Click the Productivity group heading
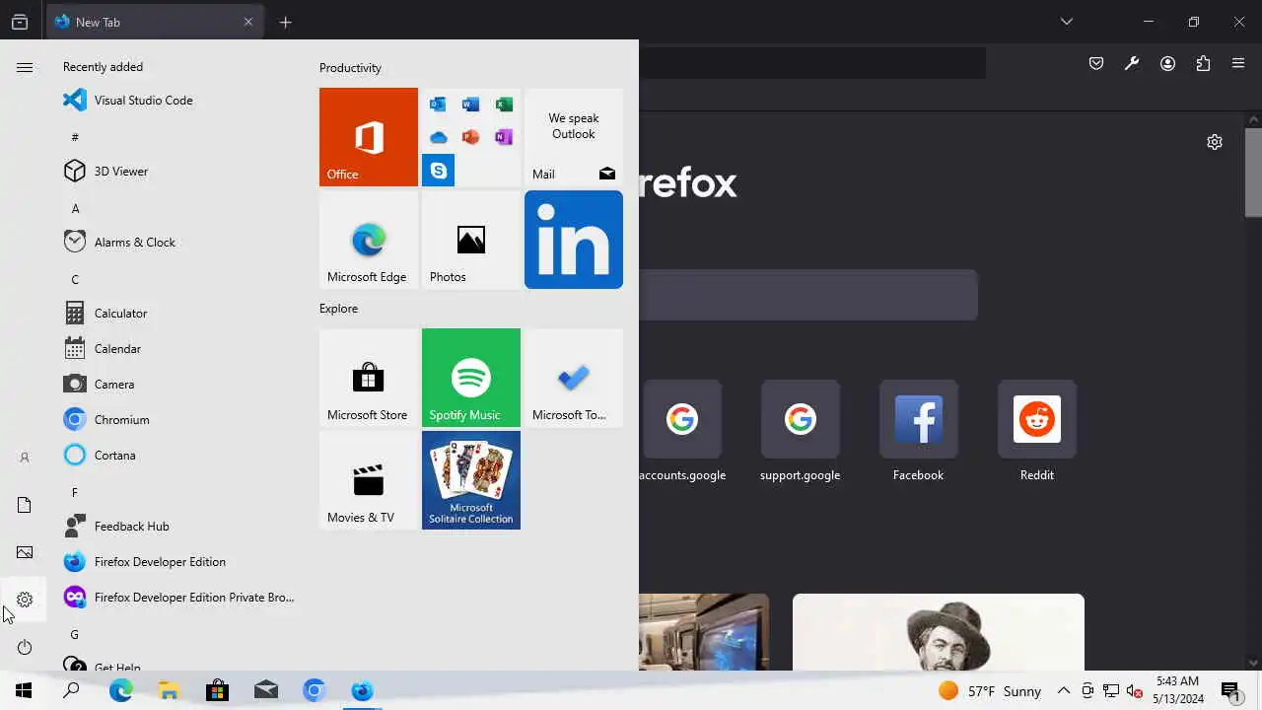The image size is (1262, 710). [350, 68]
